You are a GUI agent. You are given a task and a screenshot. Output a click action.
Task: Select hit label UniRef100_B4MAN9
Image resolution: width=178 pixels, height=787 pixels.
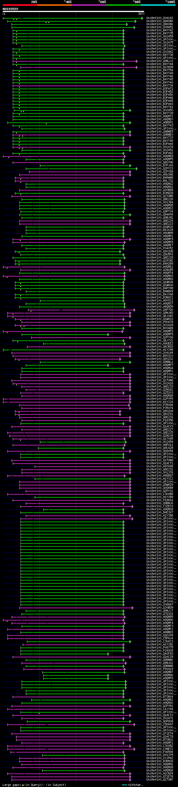pyautogui.click(x=160, y=178)
